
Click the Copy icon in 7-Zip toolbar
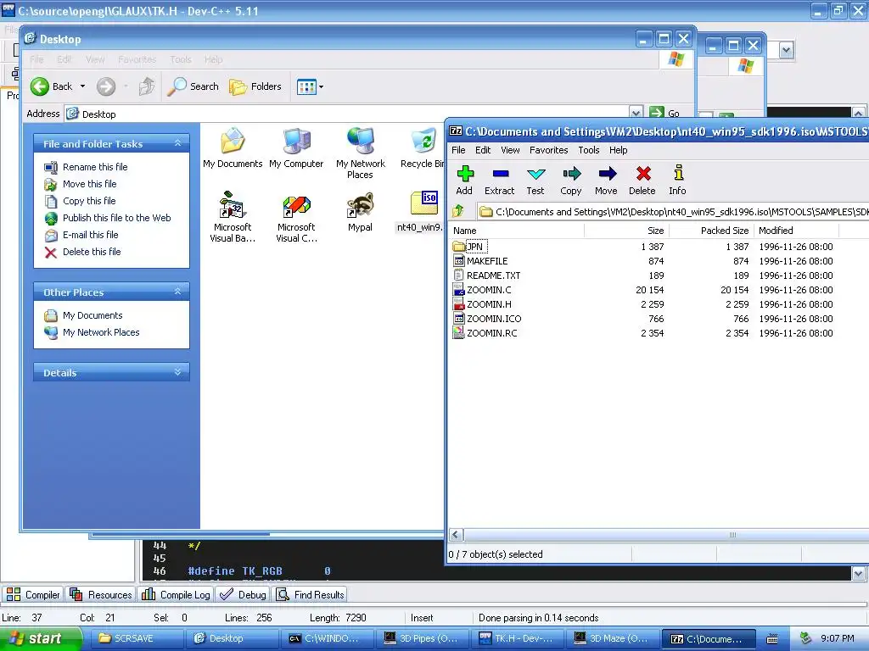pyautogui.click(x=571, y=181)
